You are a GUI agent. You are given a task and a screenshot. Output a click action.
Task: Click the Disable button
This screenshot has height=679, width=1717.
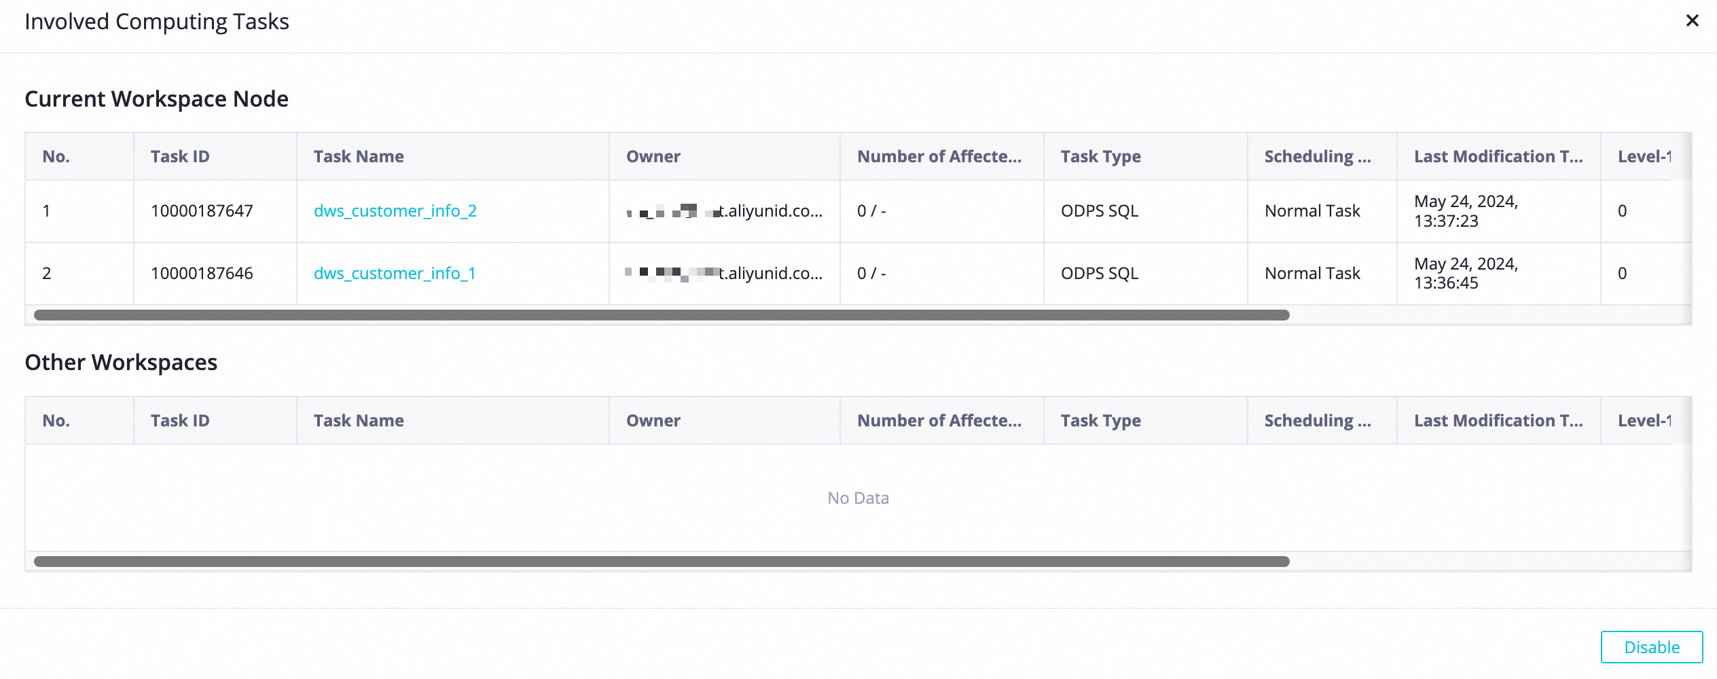[1651, 647]
